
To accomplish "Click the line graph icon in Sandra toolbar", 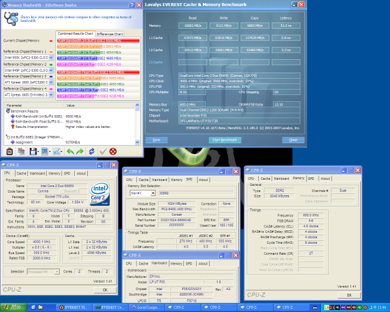I will tap(56, 151).
